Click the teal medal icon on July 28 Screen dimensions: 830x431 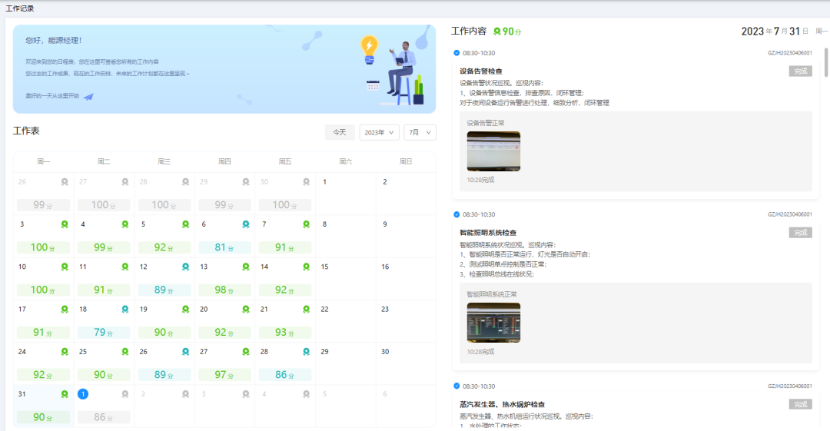coord(307,351)
